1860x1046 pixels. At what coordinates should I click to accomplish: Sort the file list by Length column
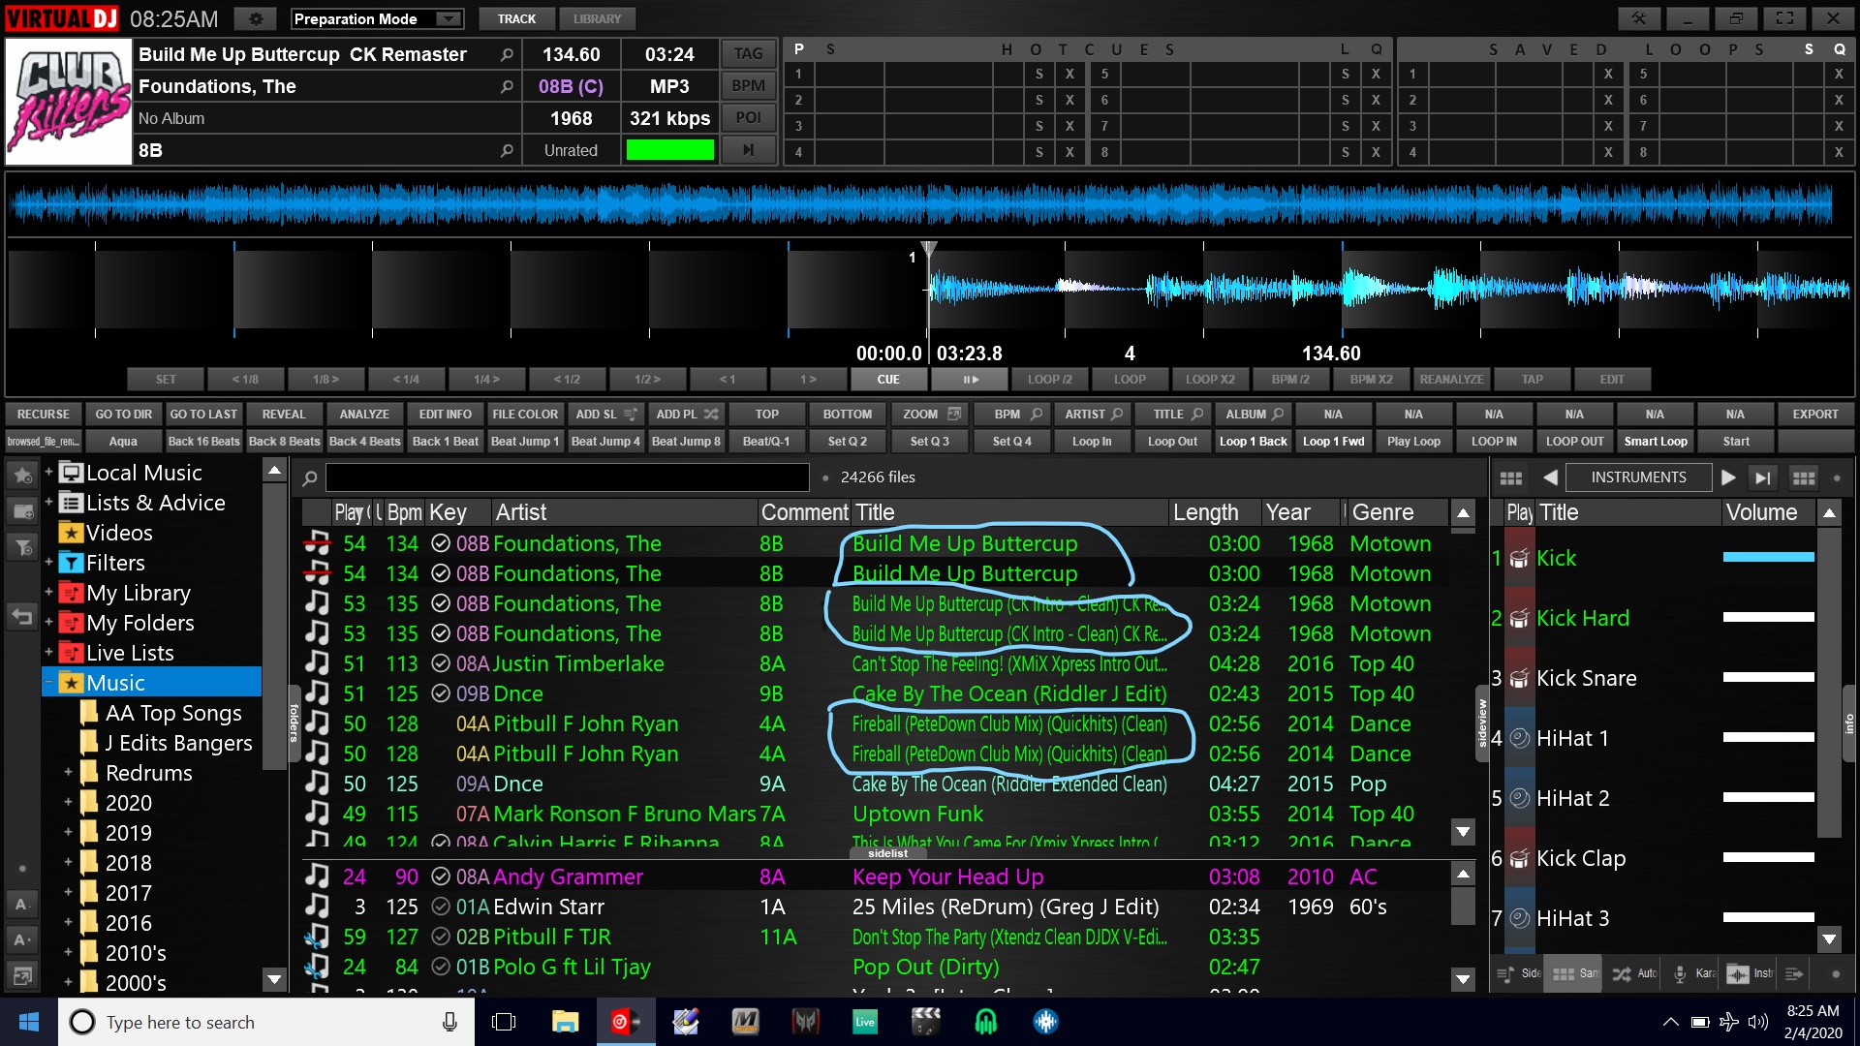[x=1214, y=512]
